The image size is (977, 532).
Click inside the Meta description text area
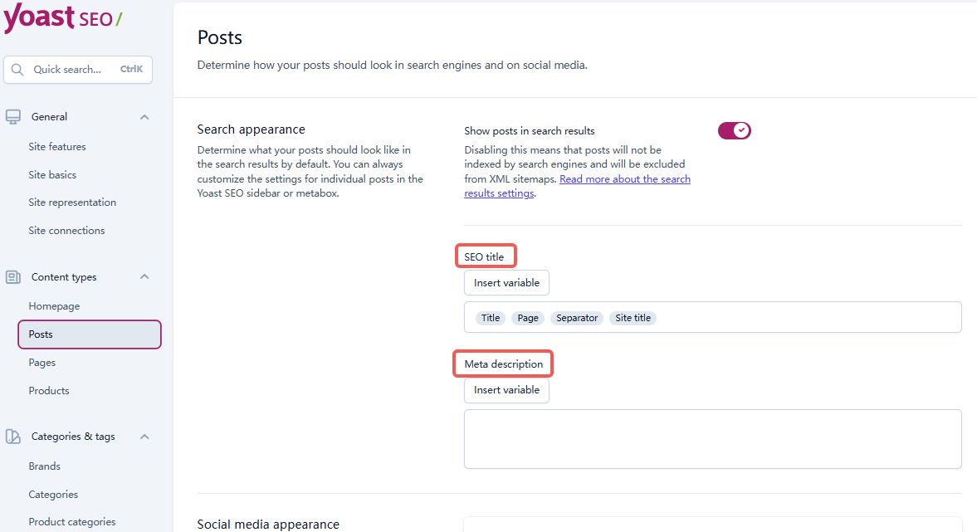click(712, 438)
